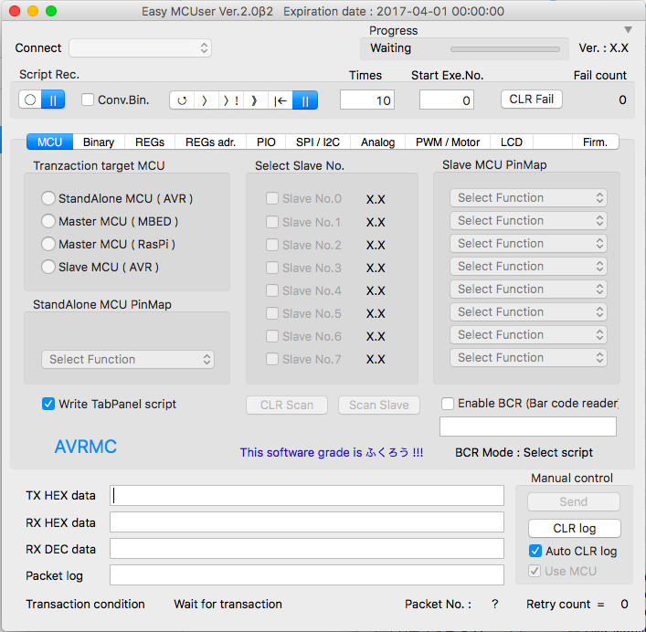Switch to the Binary tab

[99, 142]
